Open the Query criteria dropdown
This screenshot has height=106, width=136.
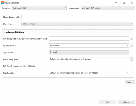[89, 46]
